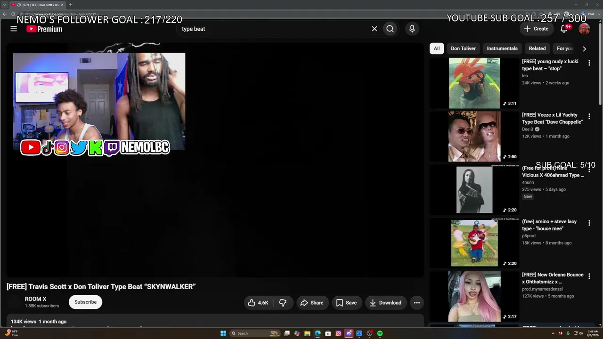The width and height of the screenshot is (603, 339).
Task: Open smino + steve lacy video thumbnail
Action: [x=474, y=243]
